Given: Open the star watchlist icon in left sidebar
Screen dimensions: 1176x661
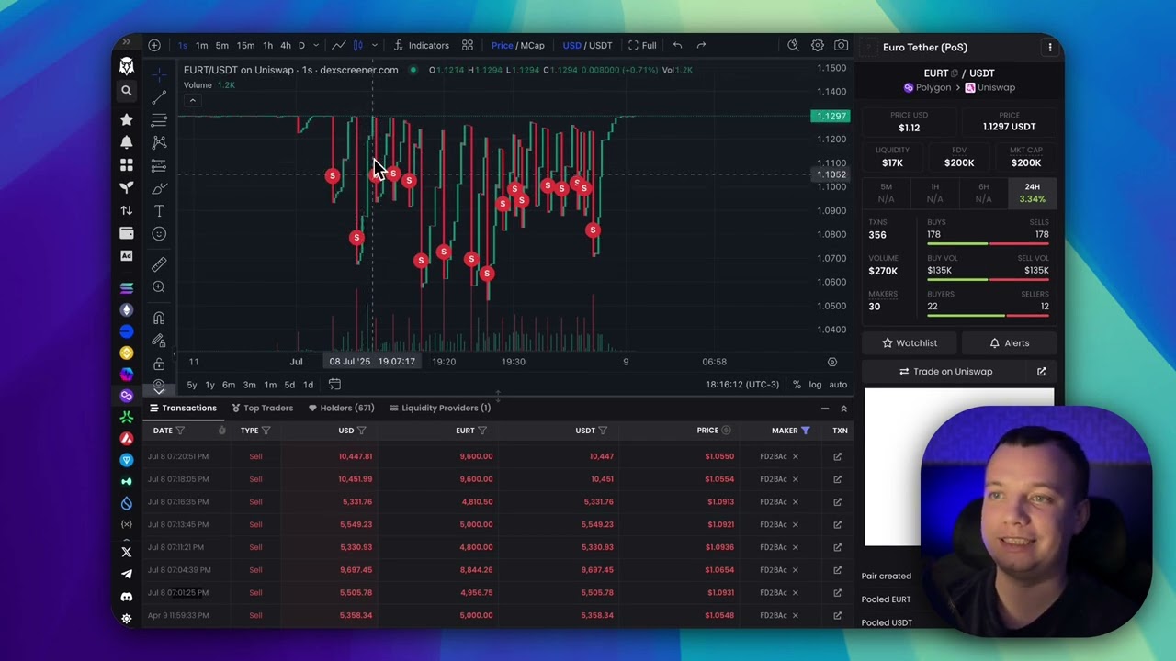Looking at the screenshot, I should click(127, 119).
